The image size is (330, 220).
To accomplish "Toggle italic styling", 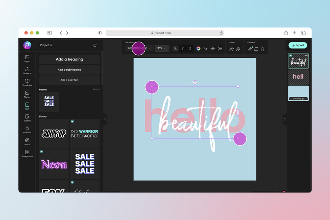I will [x=182, y=48].
